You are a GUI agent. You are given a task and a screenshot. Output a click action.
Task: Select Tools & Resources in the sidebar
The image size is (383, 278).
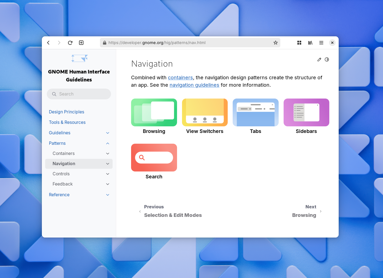67,122
